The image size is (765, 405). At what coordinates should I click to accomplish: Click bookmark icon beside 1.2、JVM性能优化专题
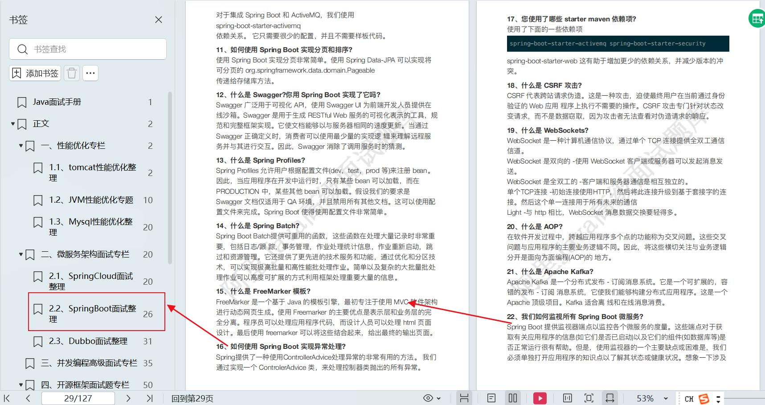click(38, 200)
